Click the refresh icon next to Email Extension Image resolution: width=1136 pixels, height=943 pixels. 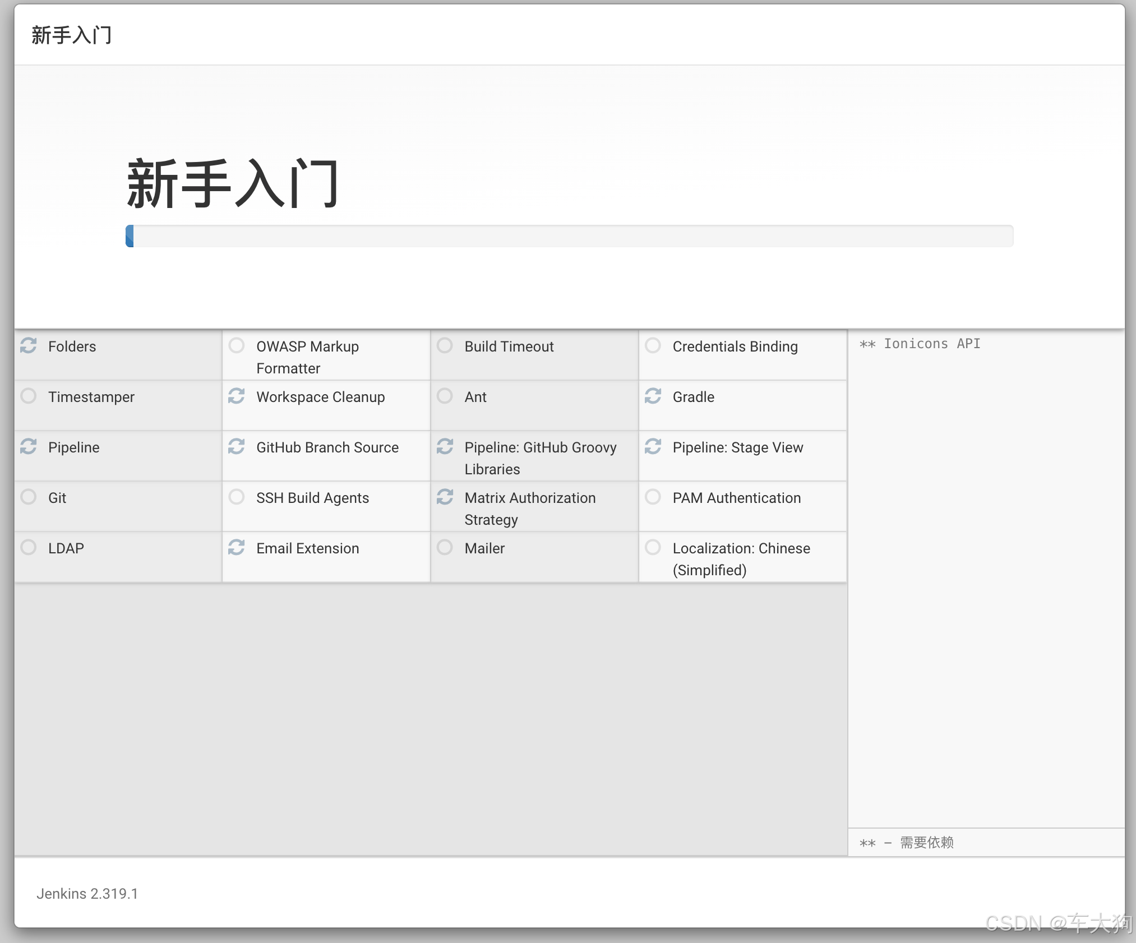(237, 547)
